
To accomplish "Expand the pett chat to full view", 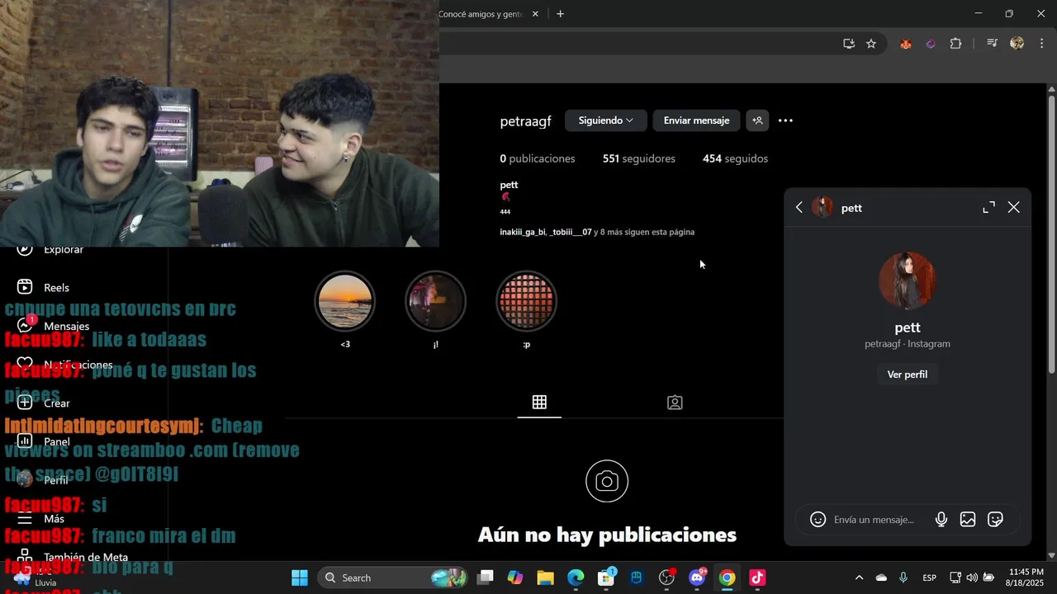I will pyautogui.click(x=988, y=208).
